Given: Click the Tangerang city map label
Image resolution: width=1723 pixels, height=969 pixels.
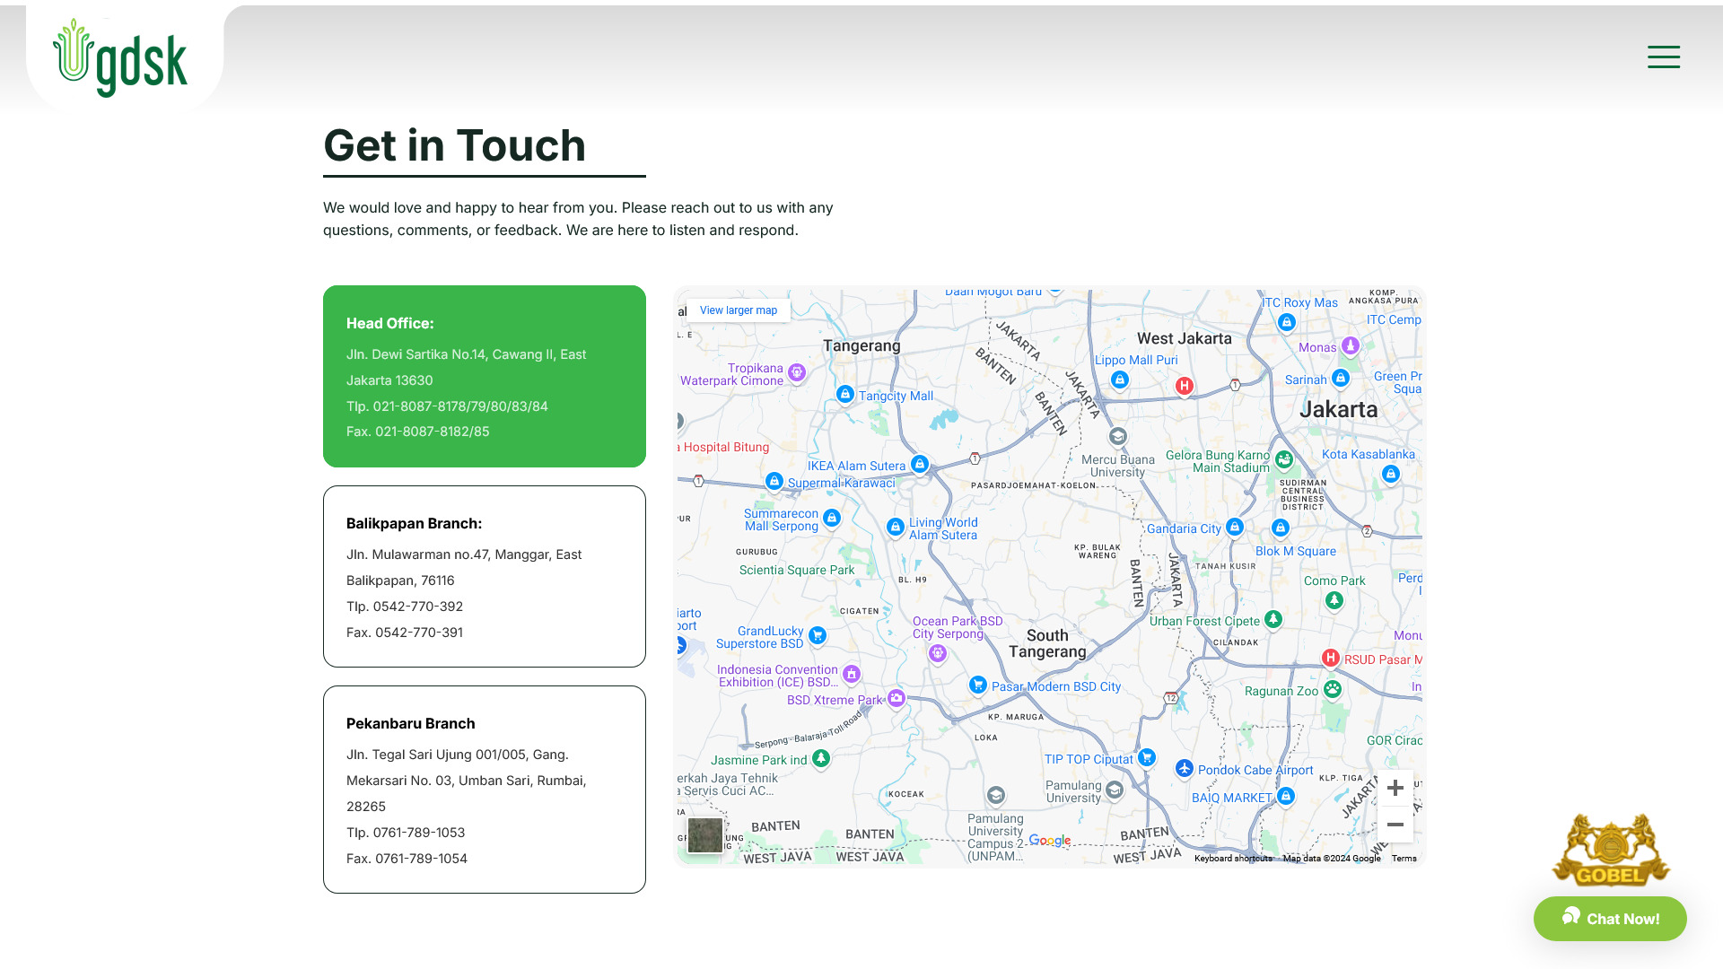Looking at the screenshot, I should pos(861,345).
